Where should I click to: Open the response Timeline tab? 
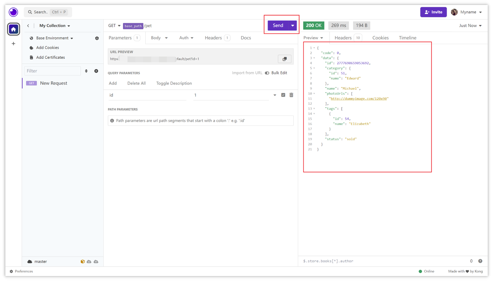pyautogui.click(x=407, y=38)
